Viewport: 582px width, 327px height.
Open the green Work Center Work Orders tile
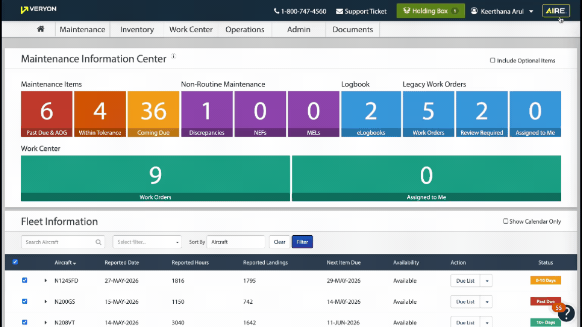(x=156, y=178)
